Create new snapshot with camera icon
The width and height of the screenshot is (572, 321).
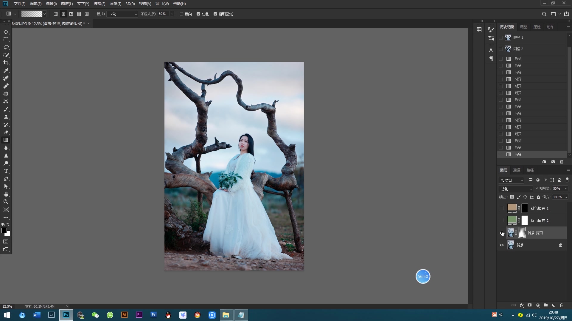pos(553,162)
